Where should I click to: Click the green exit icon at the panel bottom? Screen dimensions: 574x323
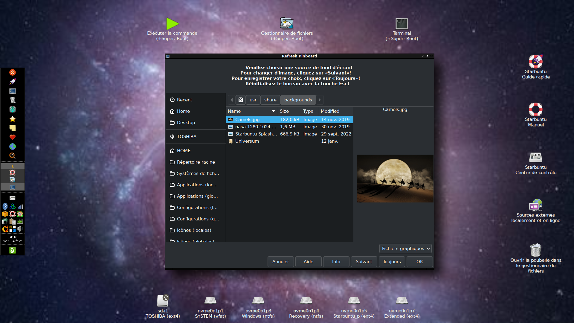coord(12,250)
